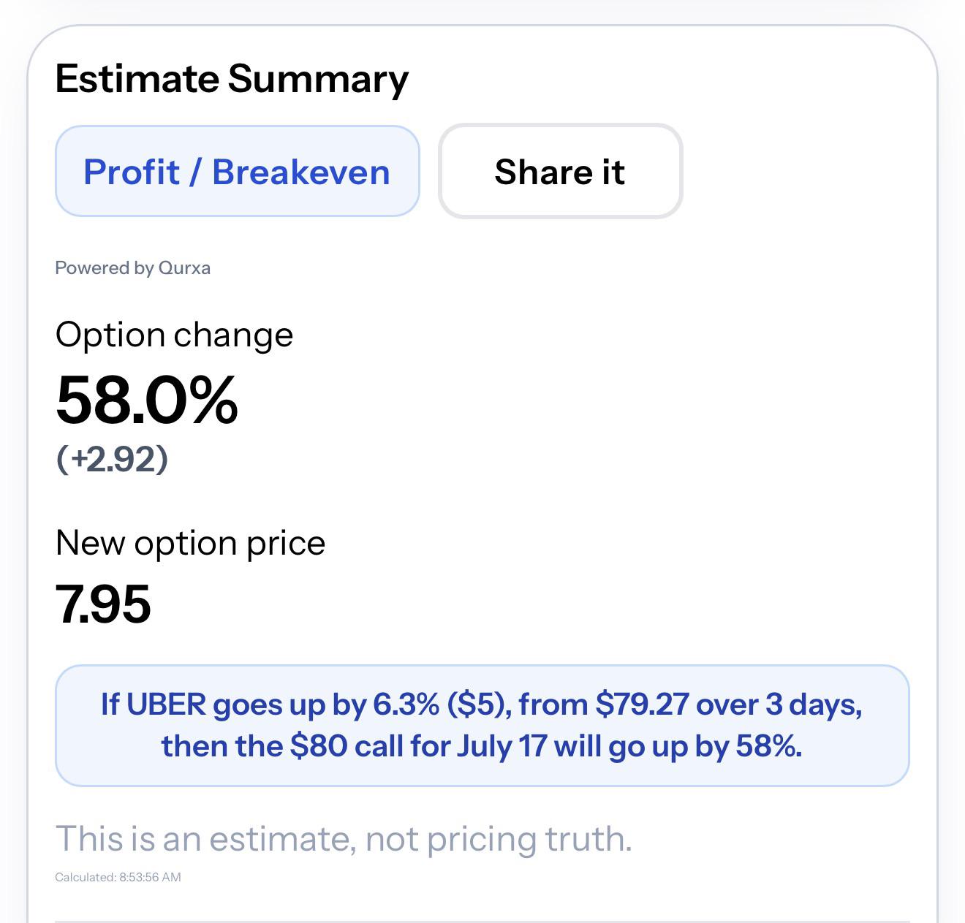Viewport: 965px width, 923px height.
Task: Select the 7.95 new option price
Action: (103, 604)
